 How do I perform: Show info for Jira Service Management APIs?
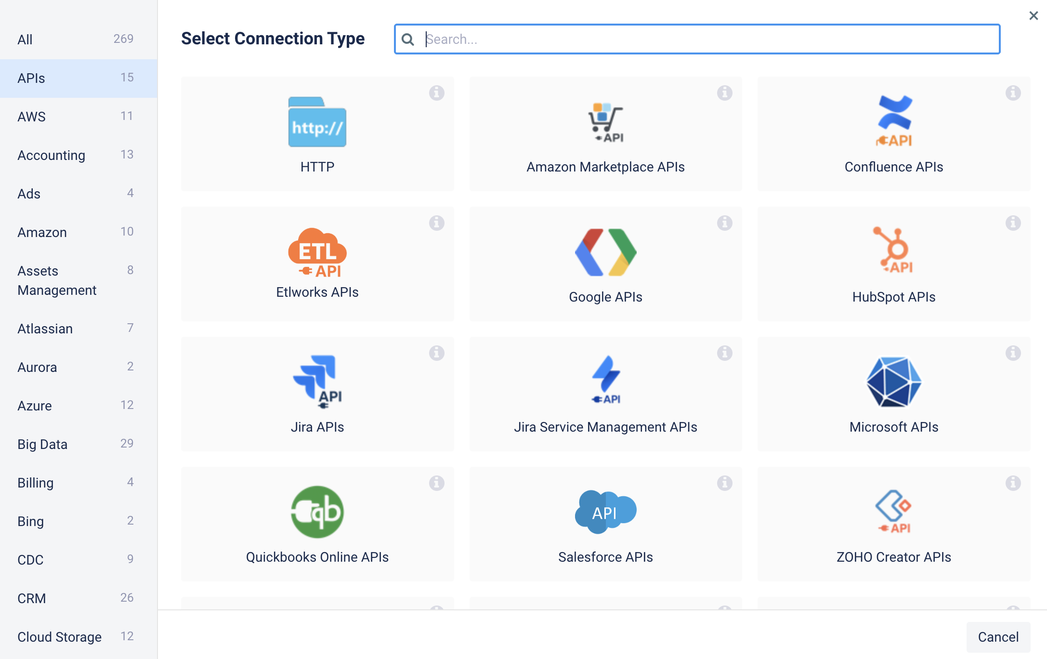724,353
